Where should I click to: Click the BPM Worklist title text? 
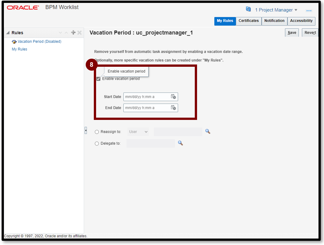[62, 7]
